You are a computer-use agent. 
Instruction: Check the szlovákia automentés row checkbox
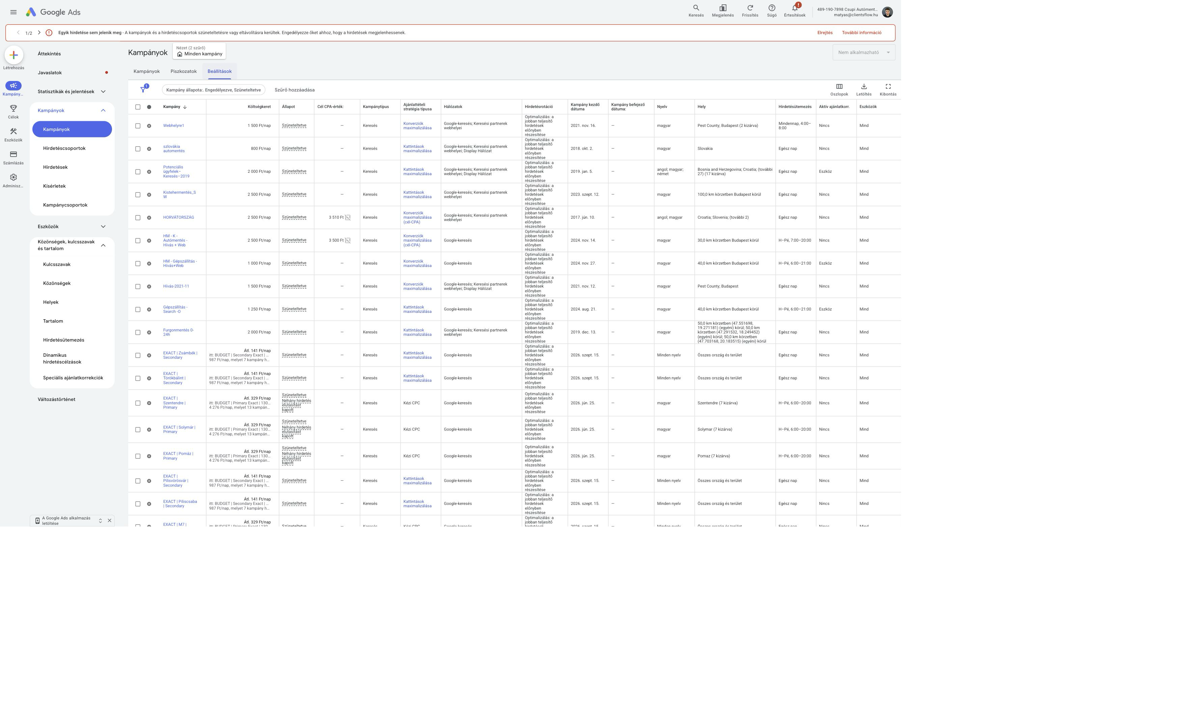point(138,149)
